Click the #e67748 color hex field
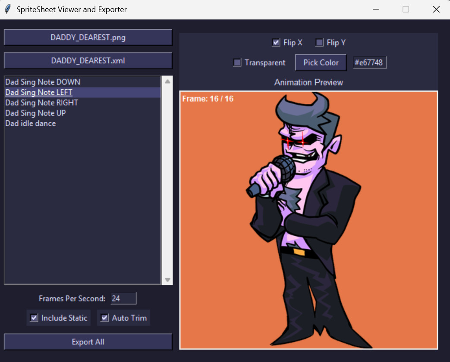This screenshot has height=362, width=450. tap(370, 62)
